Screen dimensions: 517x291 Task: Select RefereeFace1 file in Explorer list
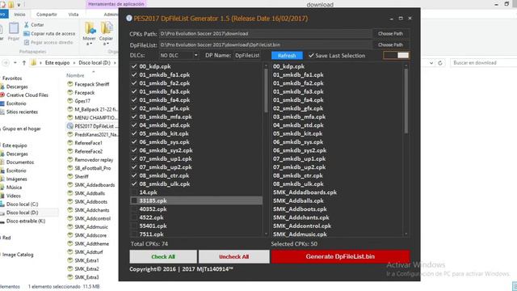pyautogui.click(x=88, y=143)
